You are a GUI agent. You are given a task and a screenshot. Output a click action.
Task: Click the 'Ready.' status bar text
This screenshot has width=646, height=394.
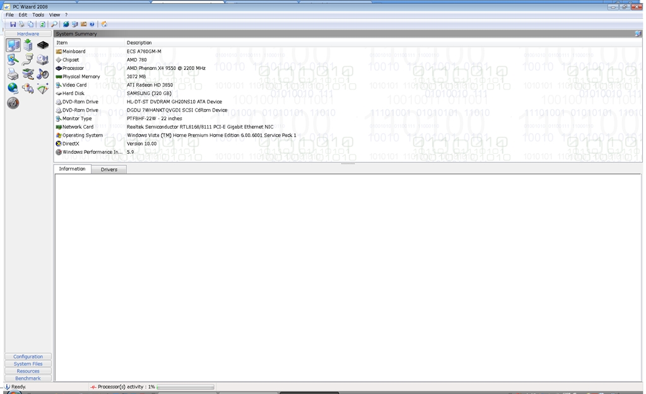(x=18, y=387)
